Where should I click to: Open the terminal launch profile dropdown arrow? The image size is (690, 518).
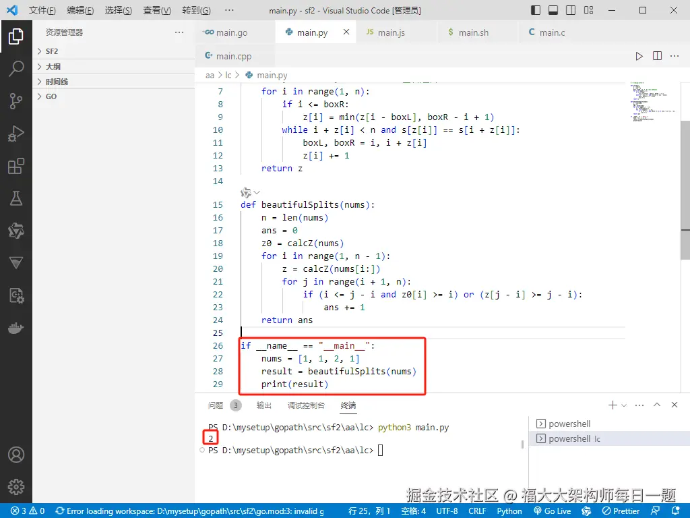[x=623, y=405]
